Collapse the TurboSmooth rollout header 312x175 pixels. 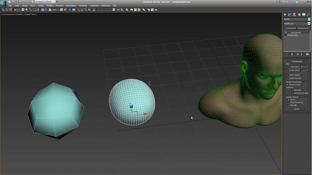(x=297, y=61)
